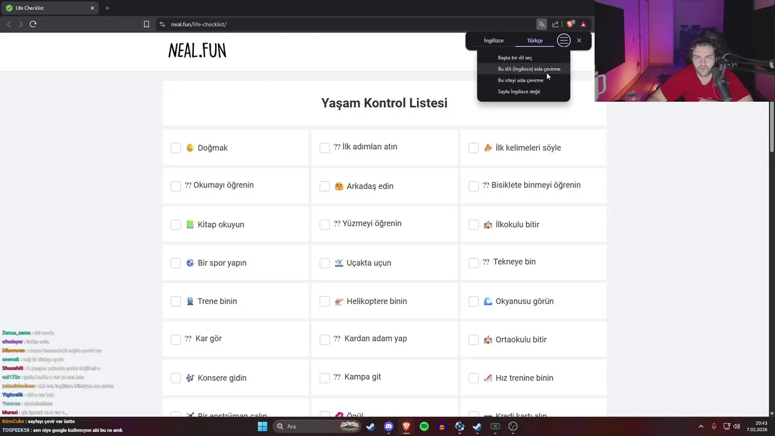Open a new browser tab
Image resolution: width=775 pixels, height=436 pixels.
pyautogui.click(x=107, y=8)
